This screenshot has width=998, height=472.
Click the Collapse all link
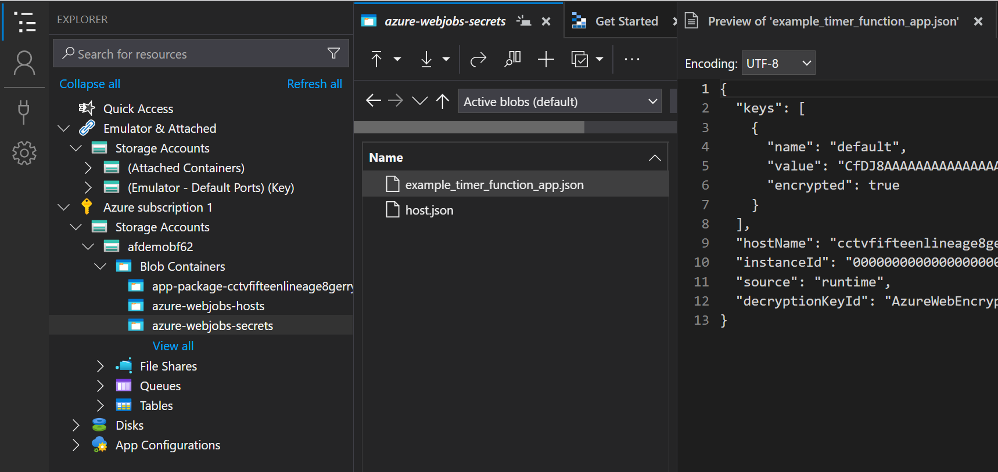point(89,84)
